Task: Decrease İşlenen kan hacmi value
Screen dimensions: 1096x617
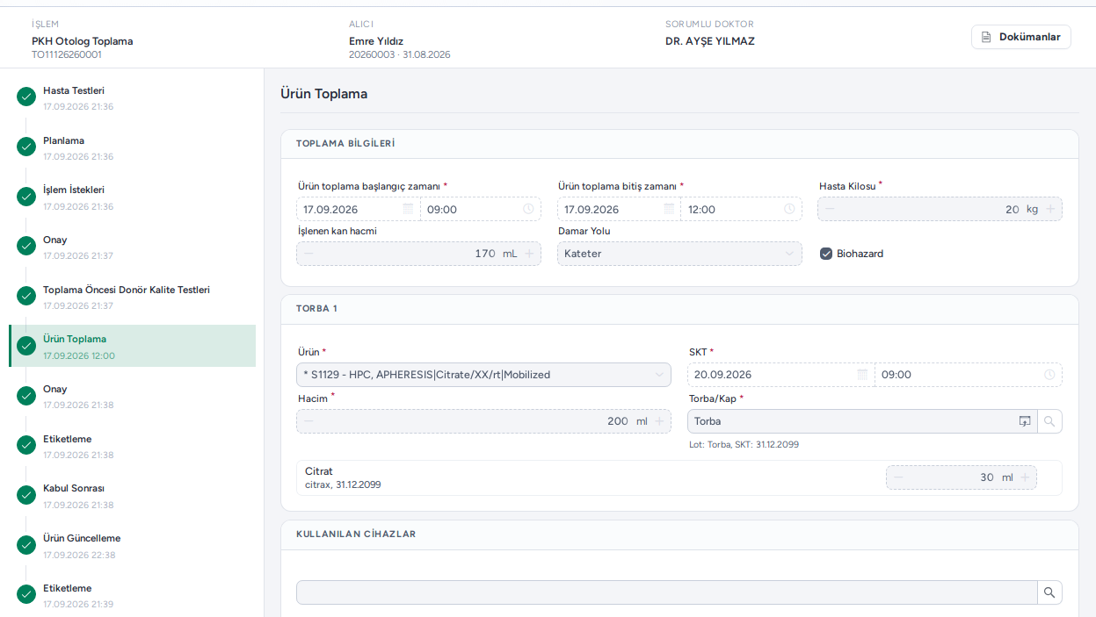Action: 308,254
